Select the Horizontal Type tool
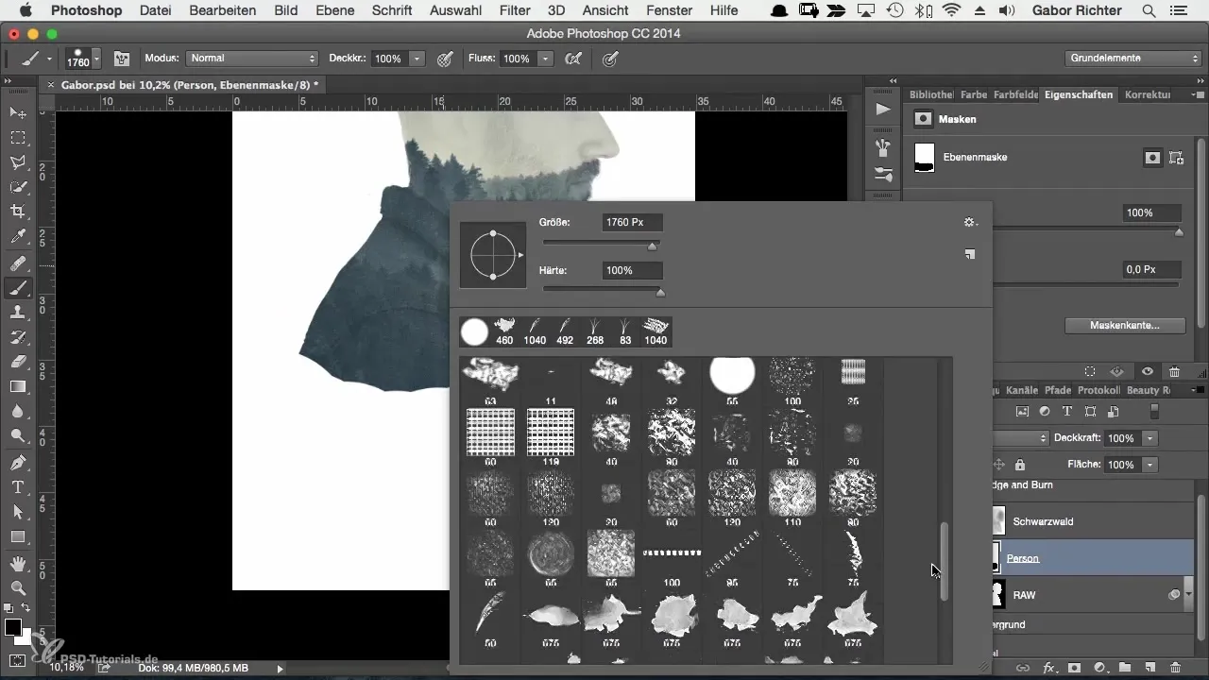 point(18,487)
